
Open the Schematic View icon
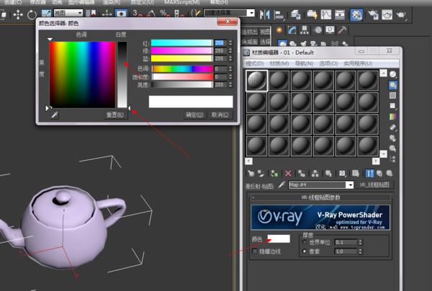coord(340,14)
